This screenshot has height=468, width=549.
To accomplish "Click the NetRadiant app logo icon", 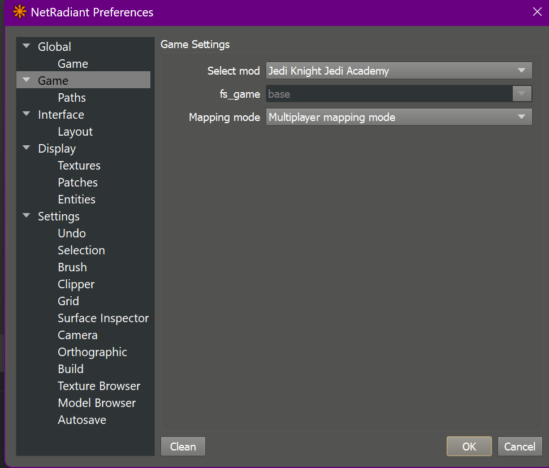I will click(19, 12).
